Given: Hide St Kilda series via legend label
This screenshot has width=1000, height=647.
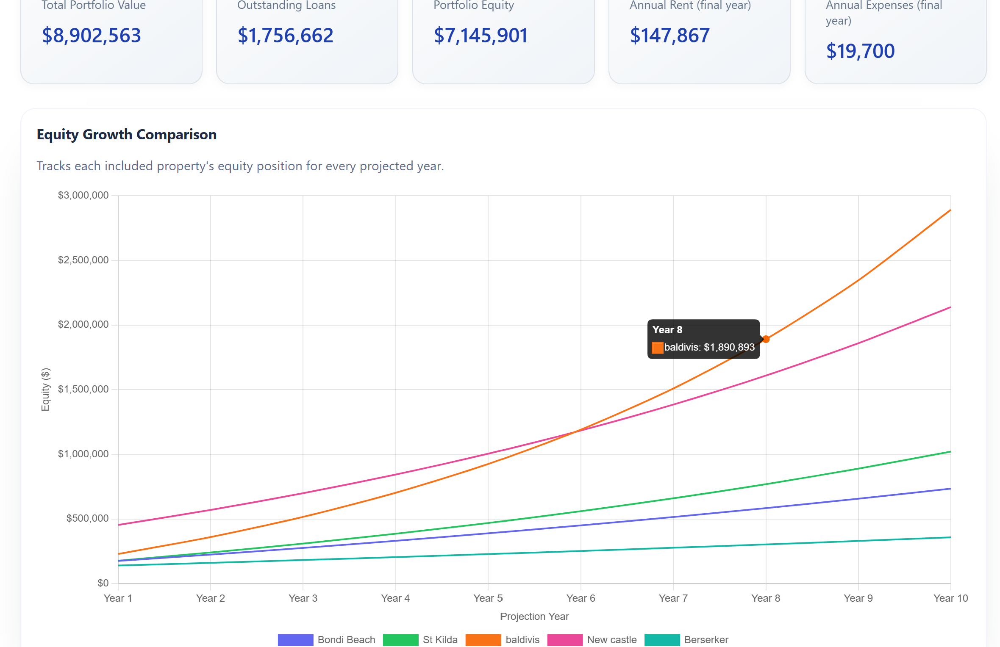Looking at the screenshot, I should click(x=440, y=639).
